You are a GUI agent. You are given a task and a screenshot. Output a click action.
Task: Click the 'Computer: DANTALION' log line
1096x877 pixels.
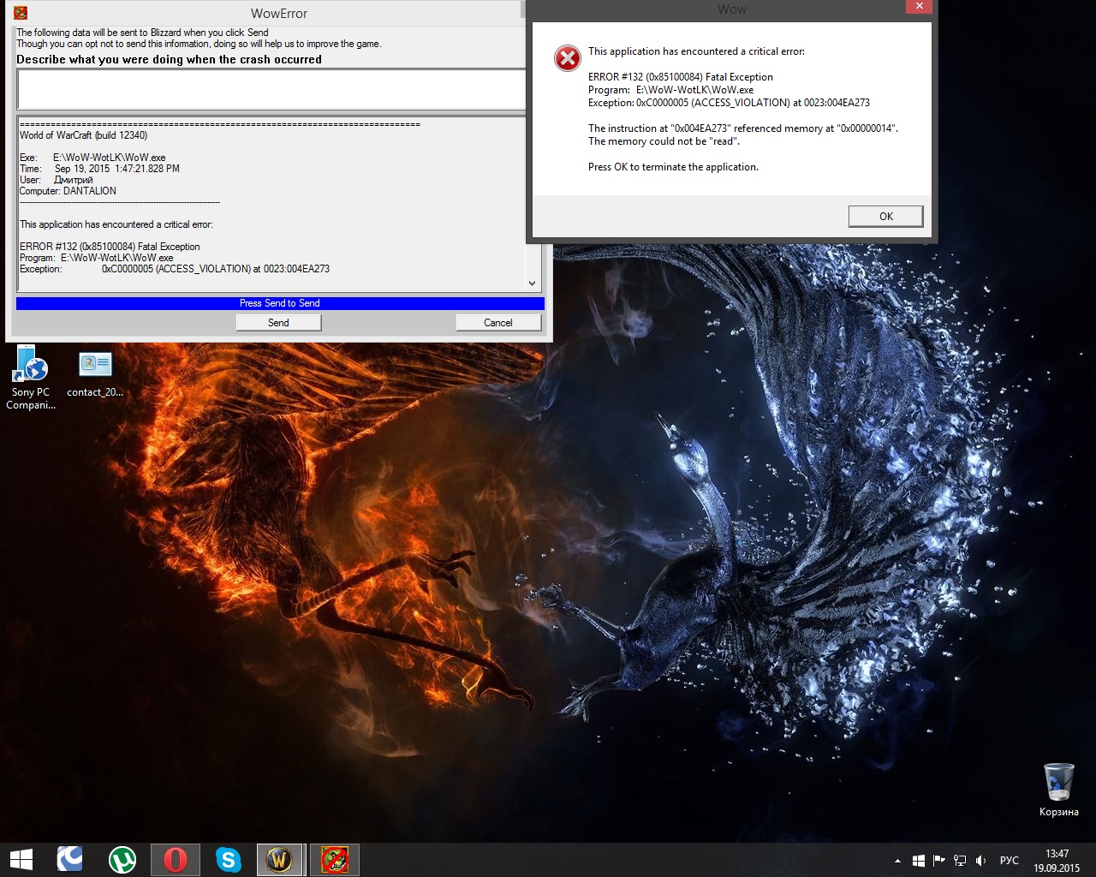68,191
